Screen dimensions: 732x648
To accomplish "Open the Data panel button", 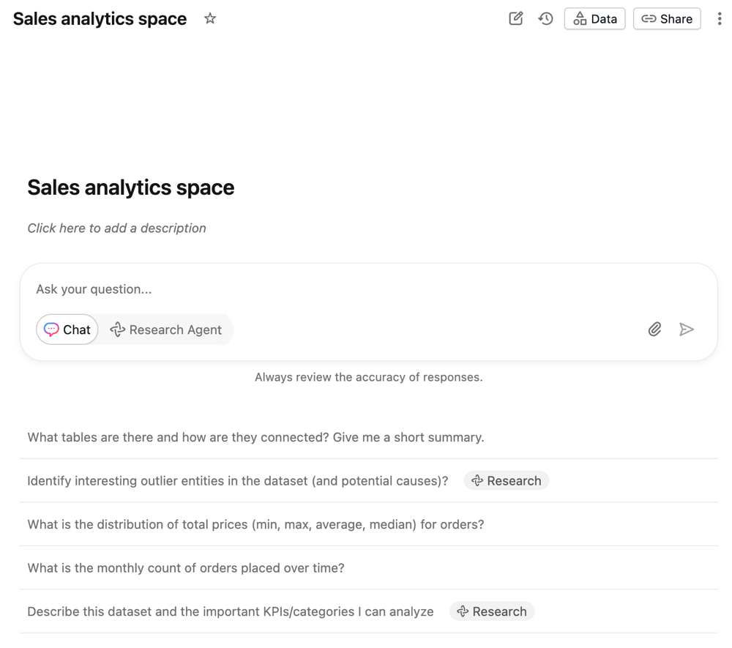I will (594, 19).
